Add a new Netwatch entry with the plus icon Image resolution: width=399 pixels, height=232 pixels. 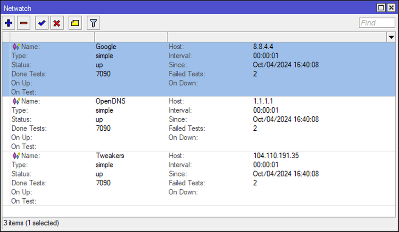point(8,23)
